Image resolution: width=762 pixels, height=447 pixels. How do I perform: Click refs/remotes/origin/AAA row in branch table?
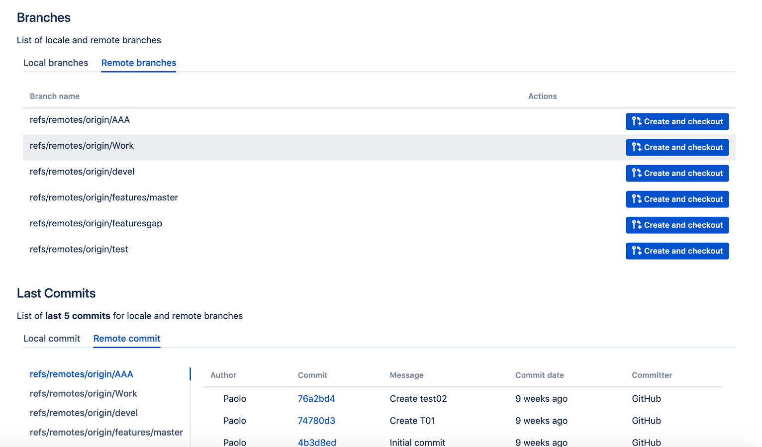click(379, 121)
